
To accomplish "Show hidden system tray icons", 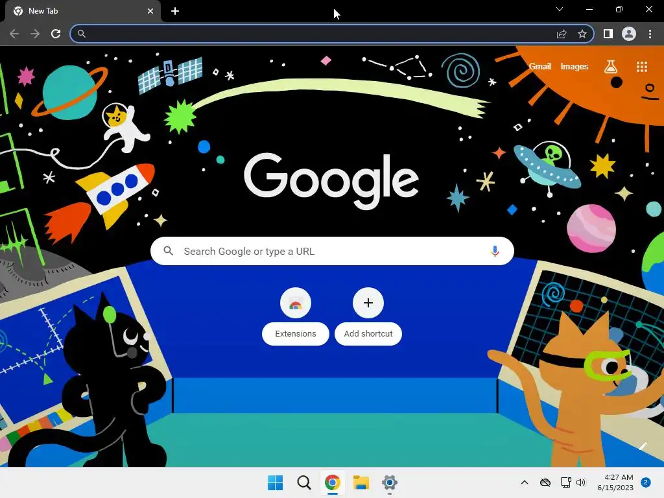I will [x=524, y=482].
